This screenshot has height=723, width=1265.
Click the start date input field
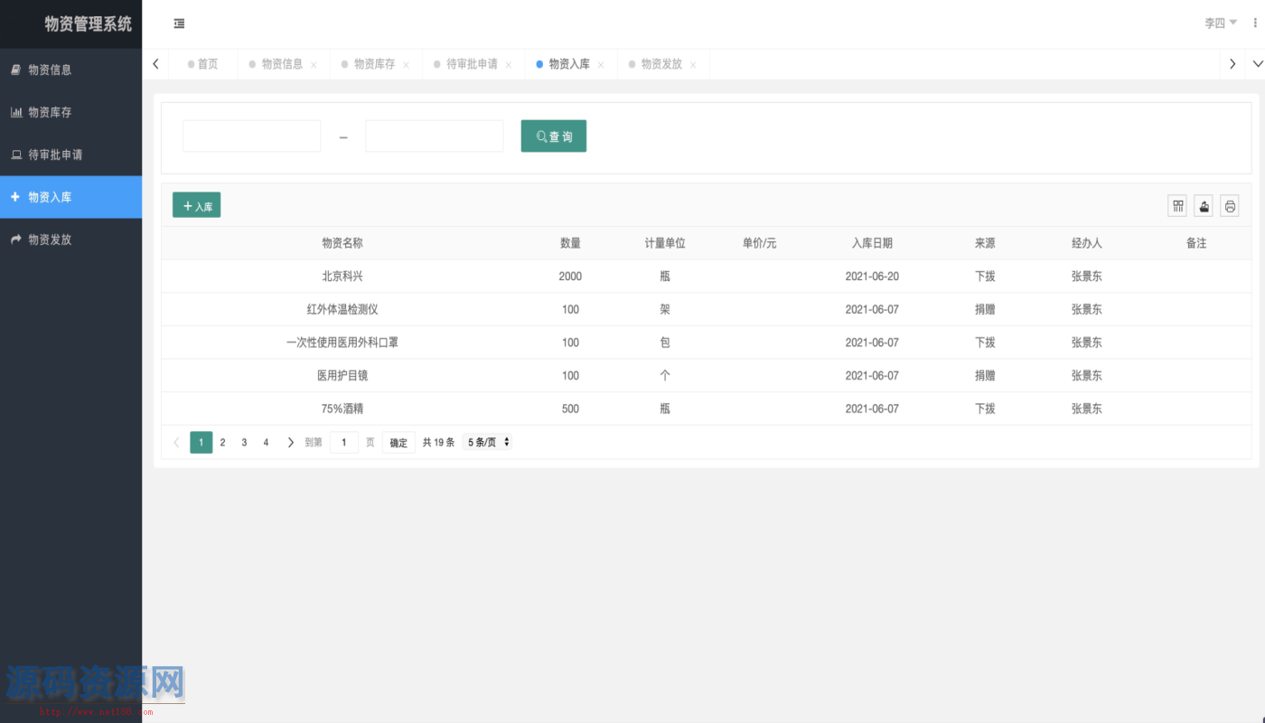tap(252, 136)
